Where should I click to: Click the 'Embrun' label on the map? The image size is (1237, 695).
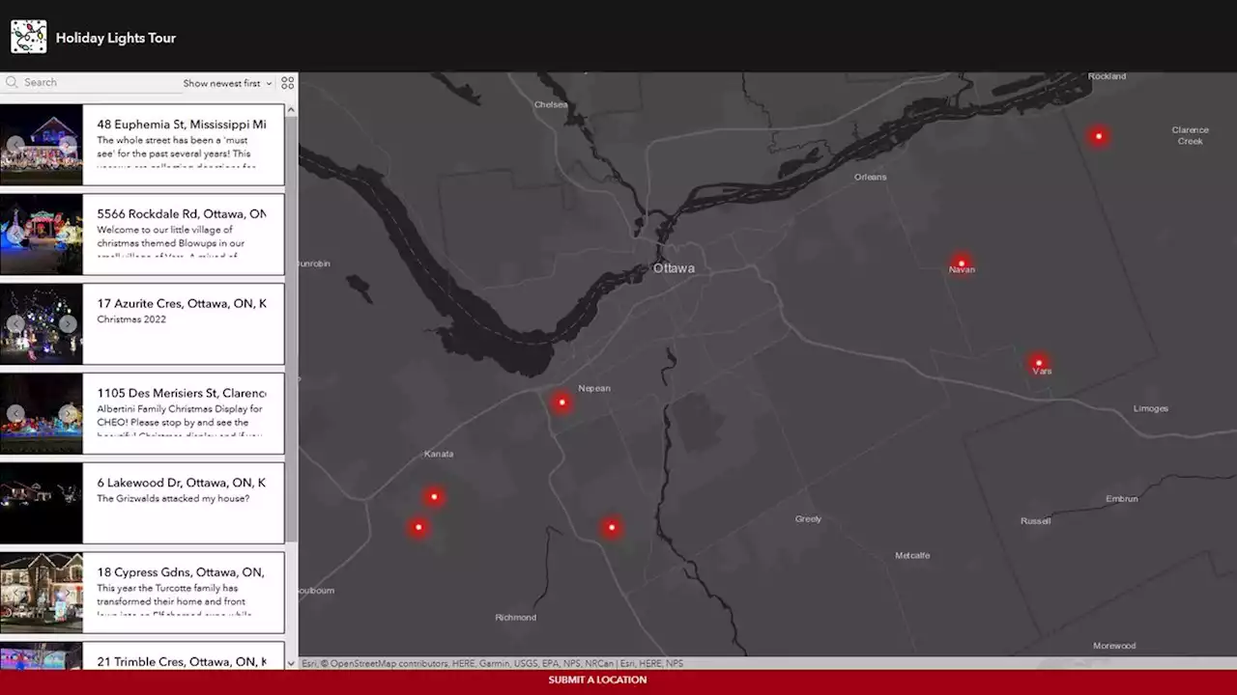(x=1122, y=499)
